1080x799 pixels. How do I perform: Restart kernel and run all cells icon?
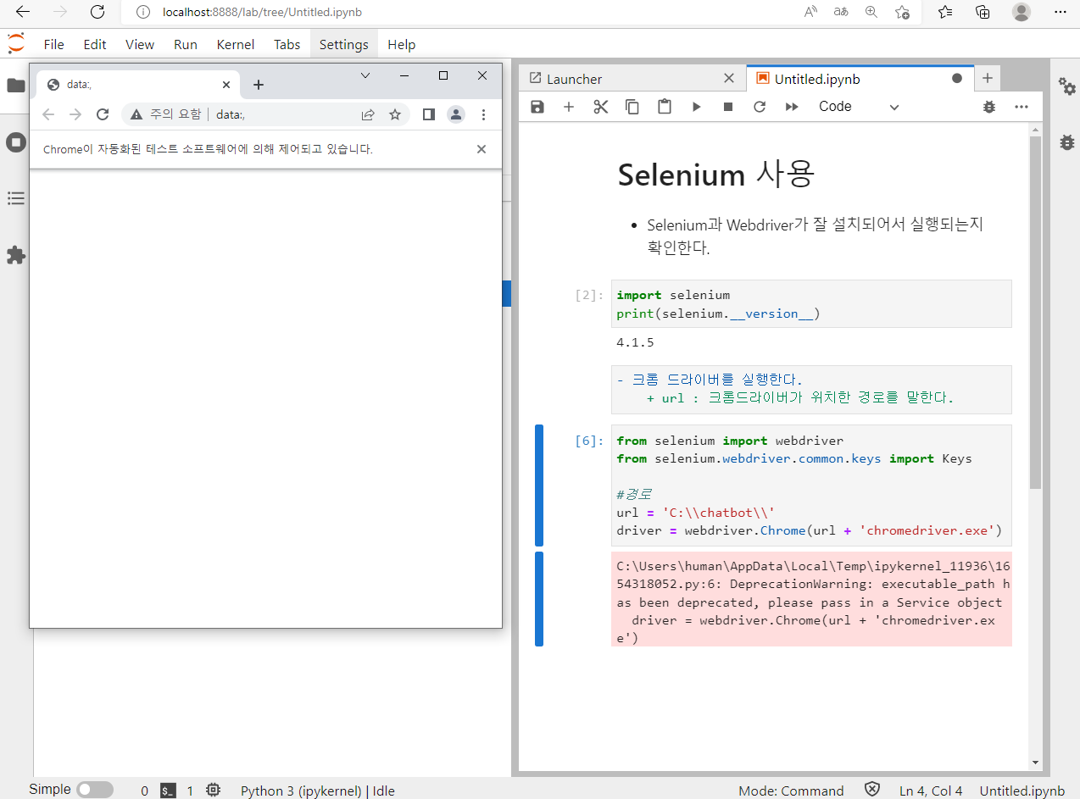pyautogui.click(x=792, y=107)
